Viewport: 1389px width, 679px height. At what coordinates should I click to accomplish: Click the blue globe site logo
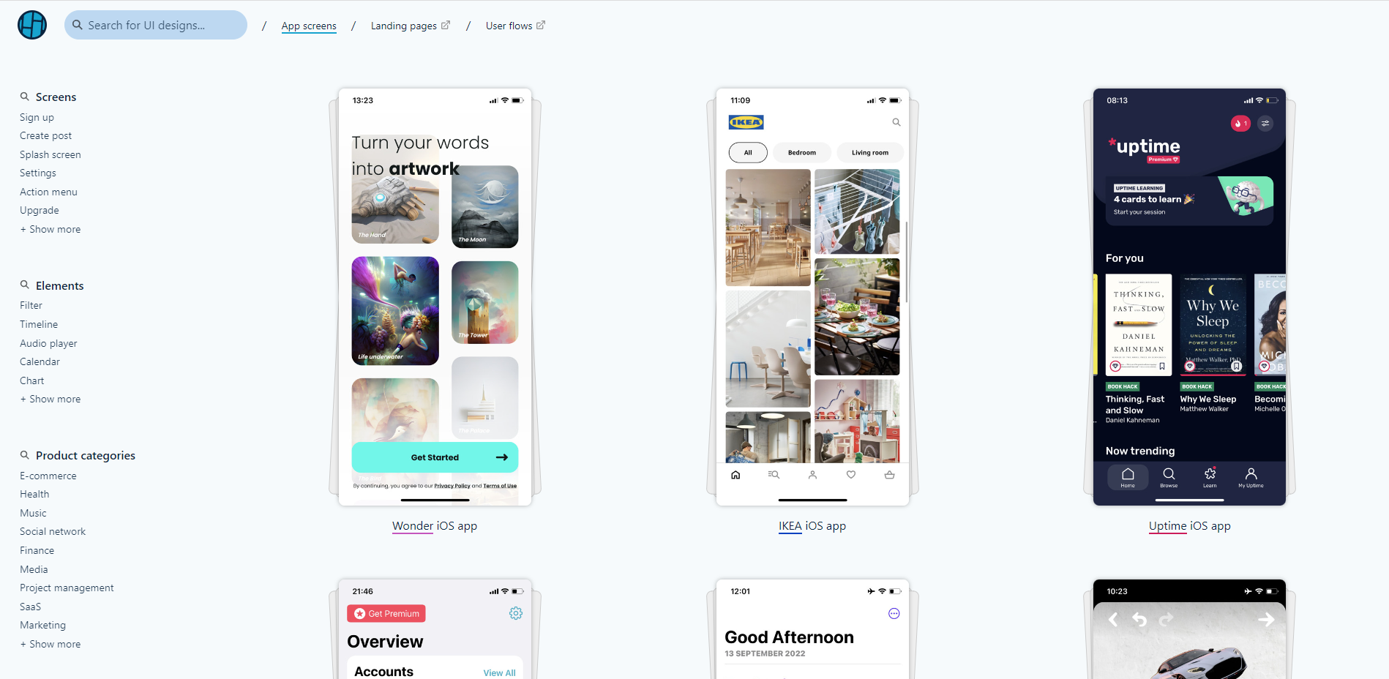(x=32, y=25)
